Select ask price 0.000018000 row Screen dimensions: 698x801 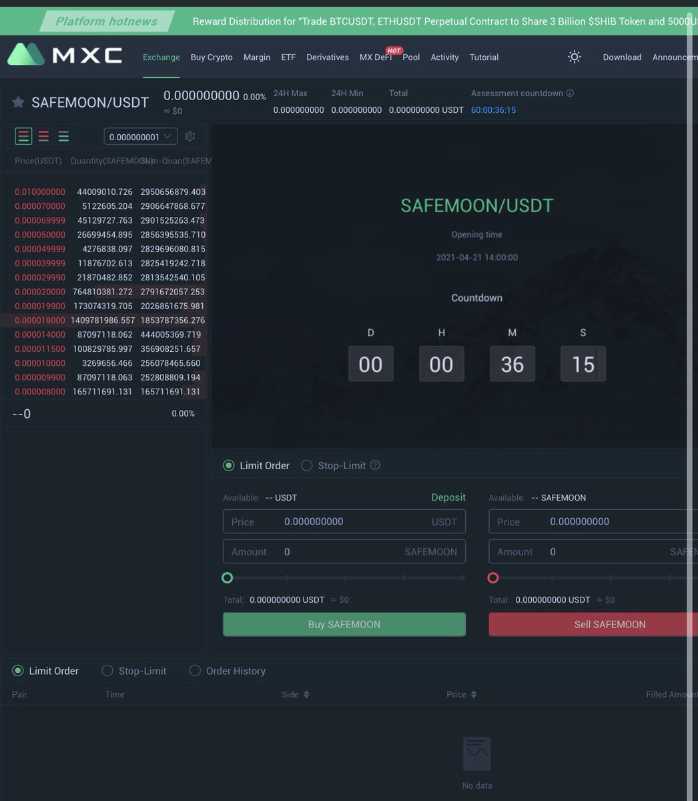tap(104, 320)
